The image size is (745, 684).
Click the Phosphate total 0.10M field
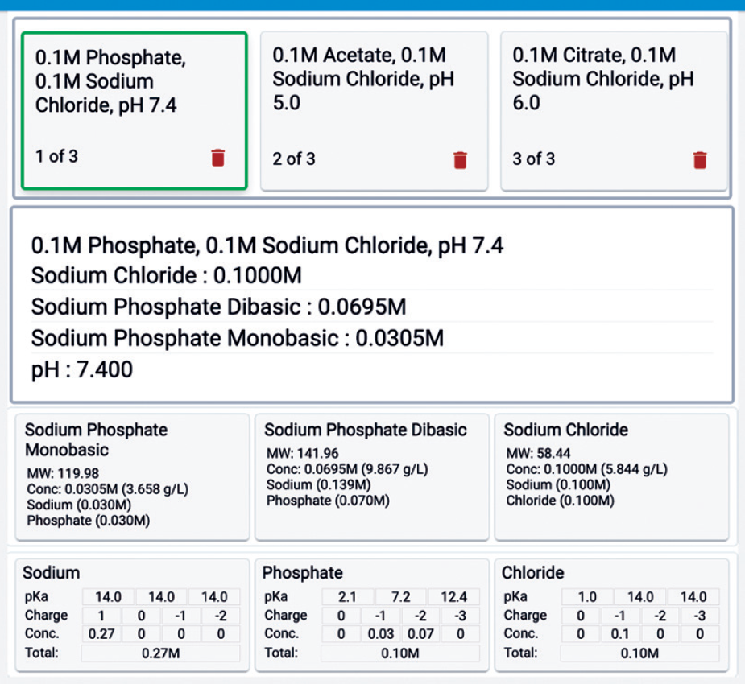coord(399,653)
